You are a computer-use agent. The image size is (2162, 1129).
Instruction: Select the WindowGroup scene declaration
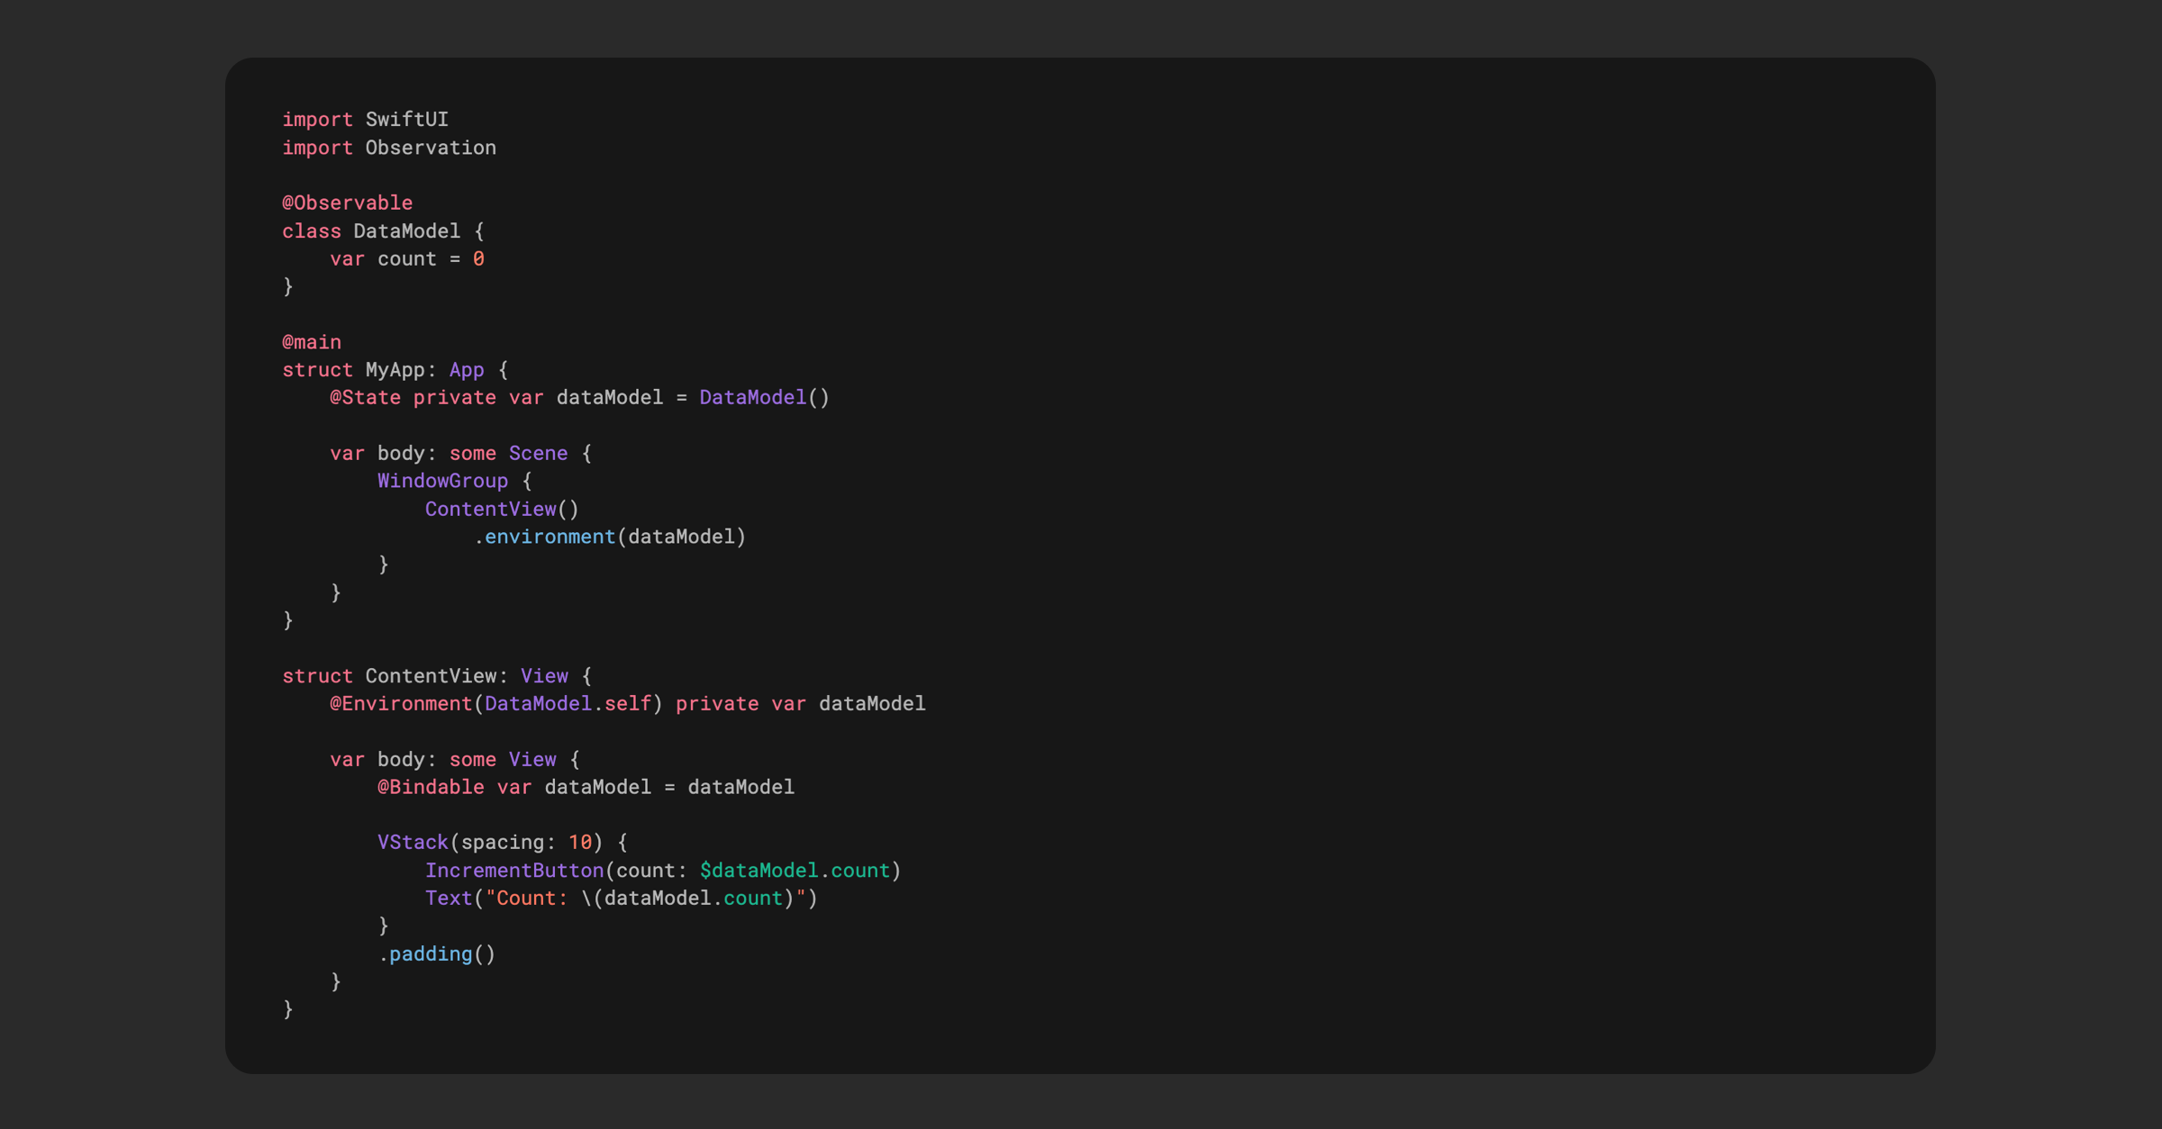(443, 481)
